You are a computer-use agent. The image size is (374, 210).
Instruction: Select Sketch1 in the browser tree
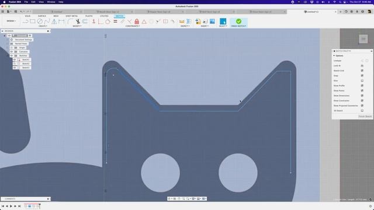26,60
